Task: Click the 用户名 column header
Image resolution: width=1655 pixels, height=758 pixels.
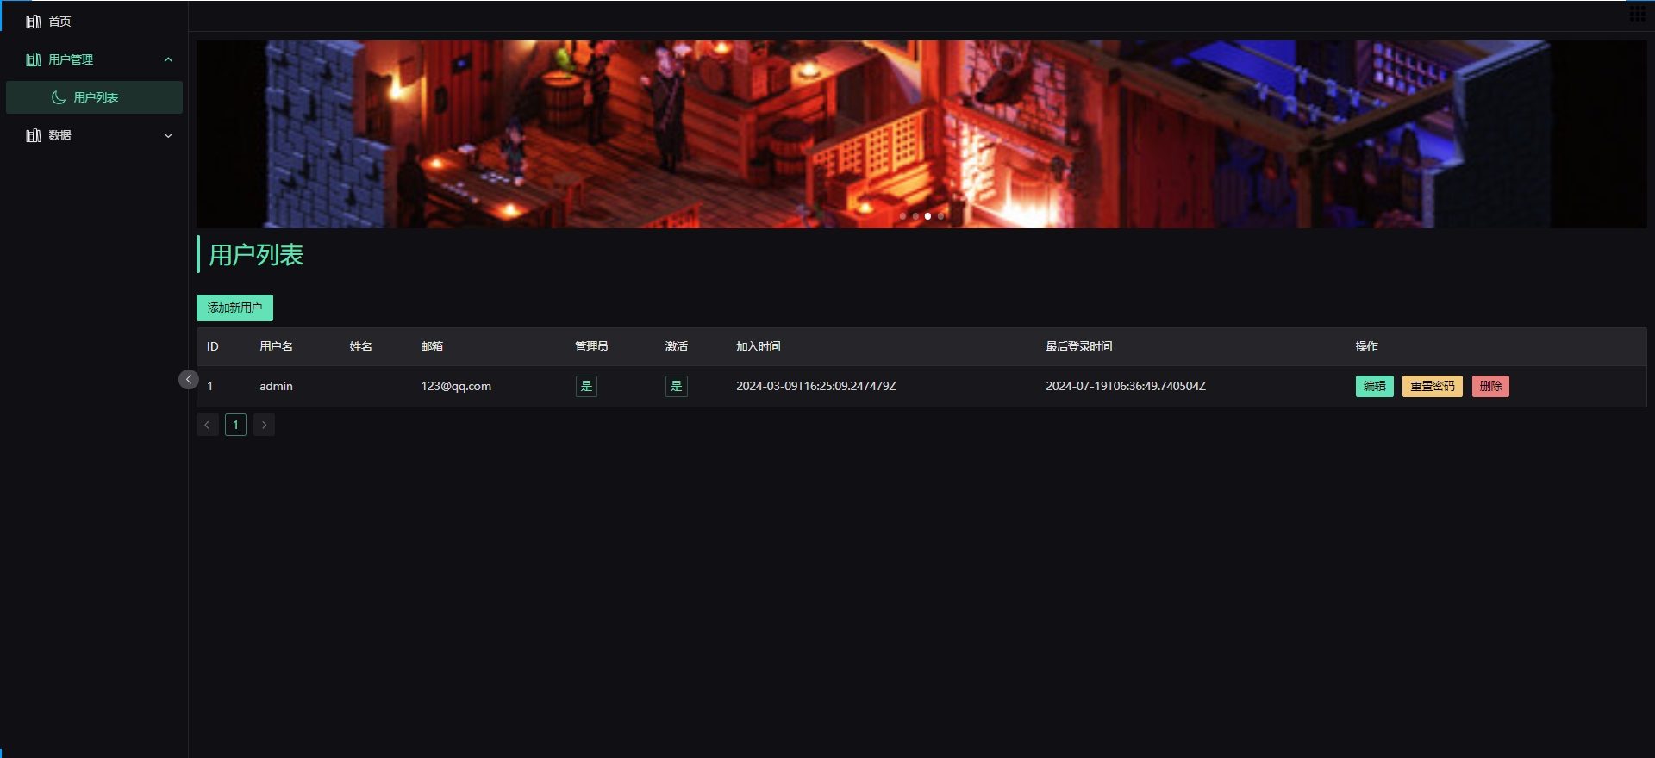Action: 276,346
